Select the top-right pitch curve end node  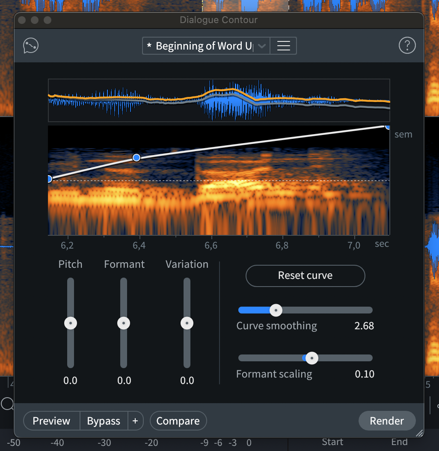(x=388, y=127)
